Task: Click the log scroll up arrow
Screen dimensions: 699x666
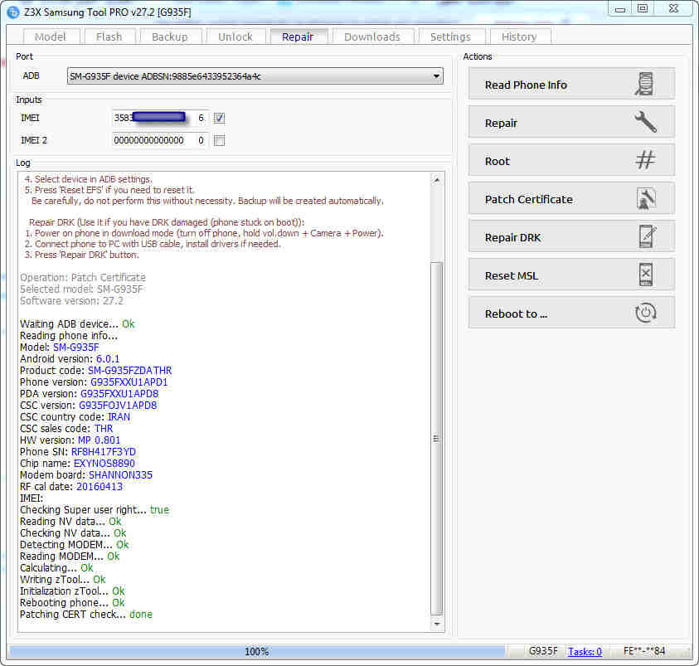Action: [437, 180]
